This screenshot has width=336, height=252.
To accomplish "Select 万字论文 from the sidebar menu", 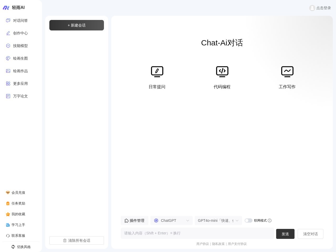I will [20, 96].
